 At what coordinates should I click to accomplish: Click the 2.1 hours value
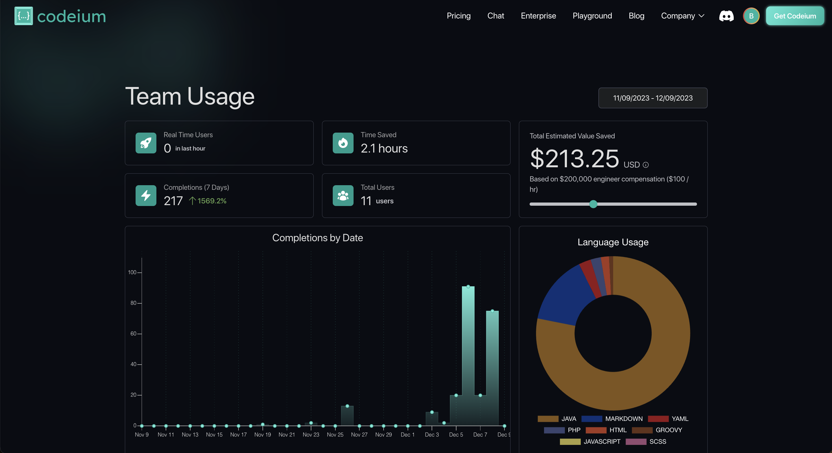(384, 148)
